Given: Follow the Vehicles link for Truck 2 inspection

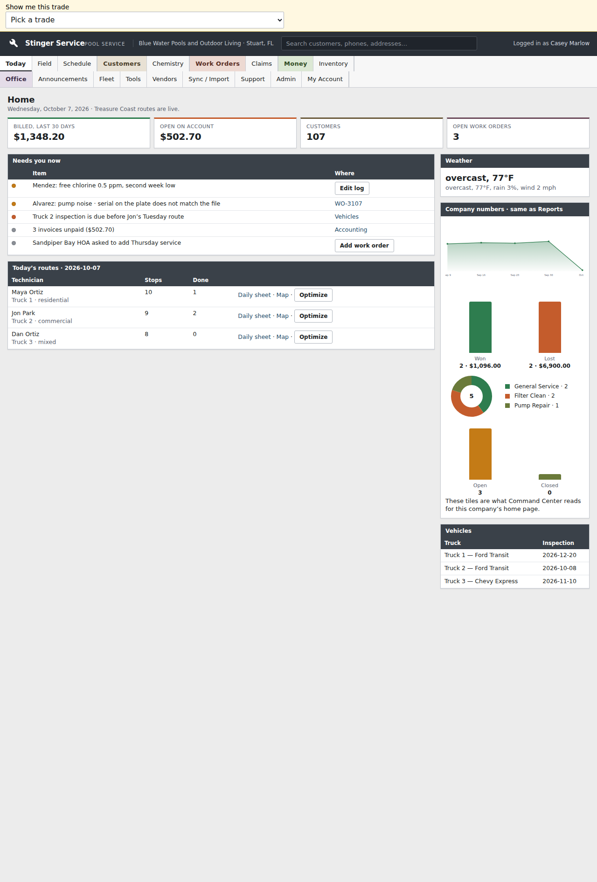Looking at the screenshot, I should 347,217.
